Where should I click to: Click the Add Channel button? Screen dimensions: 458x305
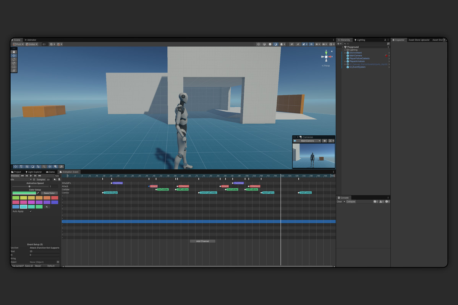[x=202, y=241]
